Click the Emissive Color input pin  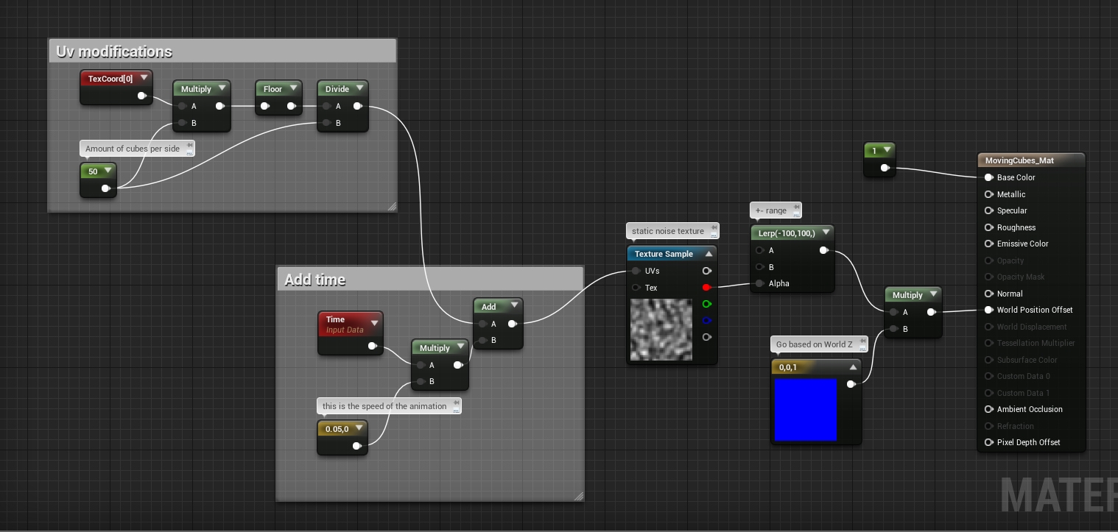pos(989,244)
